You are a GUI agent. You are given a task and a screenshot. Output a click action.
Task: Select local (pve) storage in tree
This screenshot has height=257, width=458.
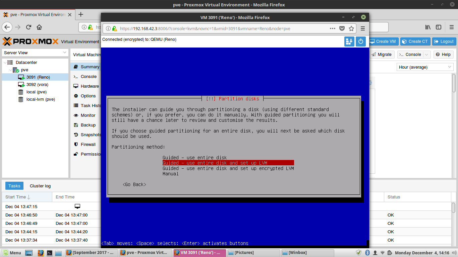pyautogui.click(x=35, y=92)
